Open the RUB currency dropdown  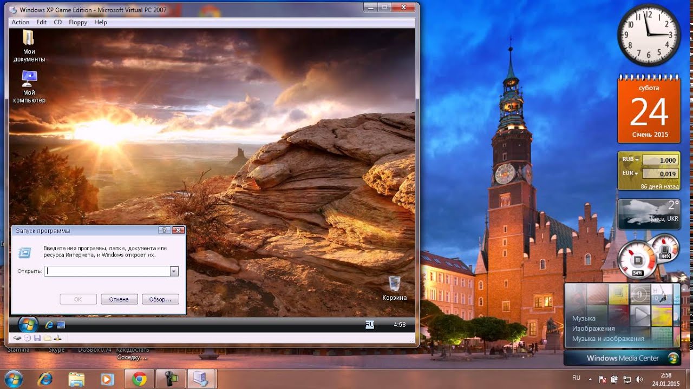pyautogui.click(x=631, y=159)
